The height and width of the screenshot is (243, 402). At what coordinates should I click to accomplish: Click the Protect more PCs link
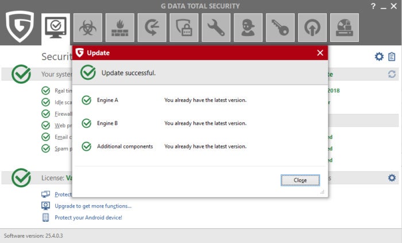(63, 194)
